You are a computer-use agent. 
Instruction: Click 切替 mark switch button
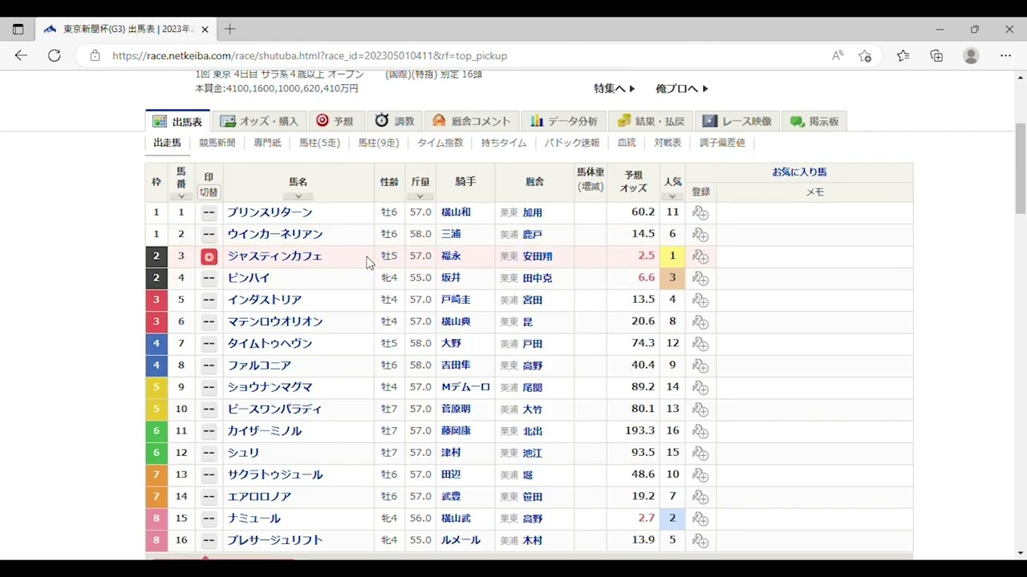209,192
